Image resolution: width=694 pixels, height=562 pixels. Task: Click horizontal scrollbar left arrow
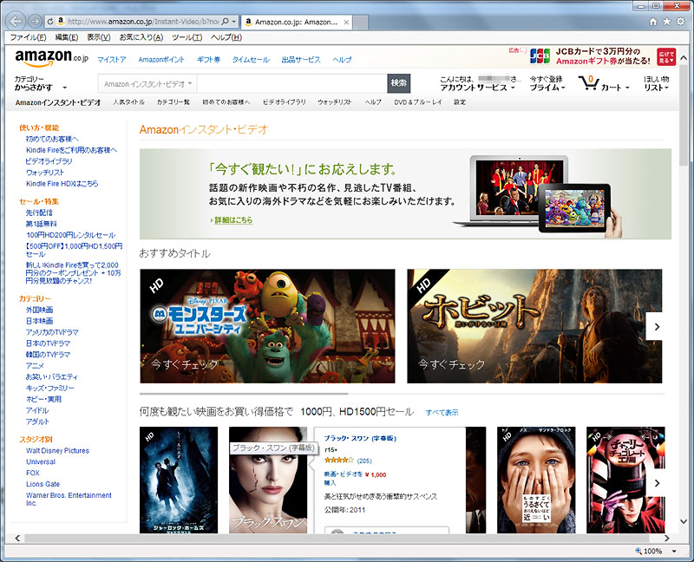pyautogui.click(x=17, y=538)
